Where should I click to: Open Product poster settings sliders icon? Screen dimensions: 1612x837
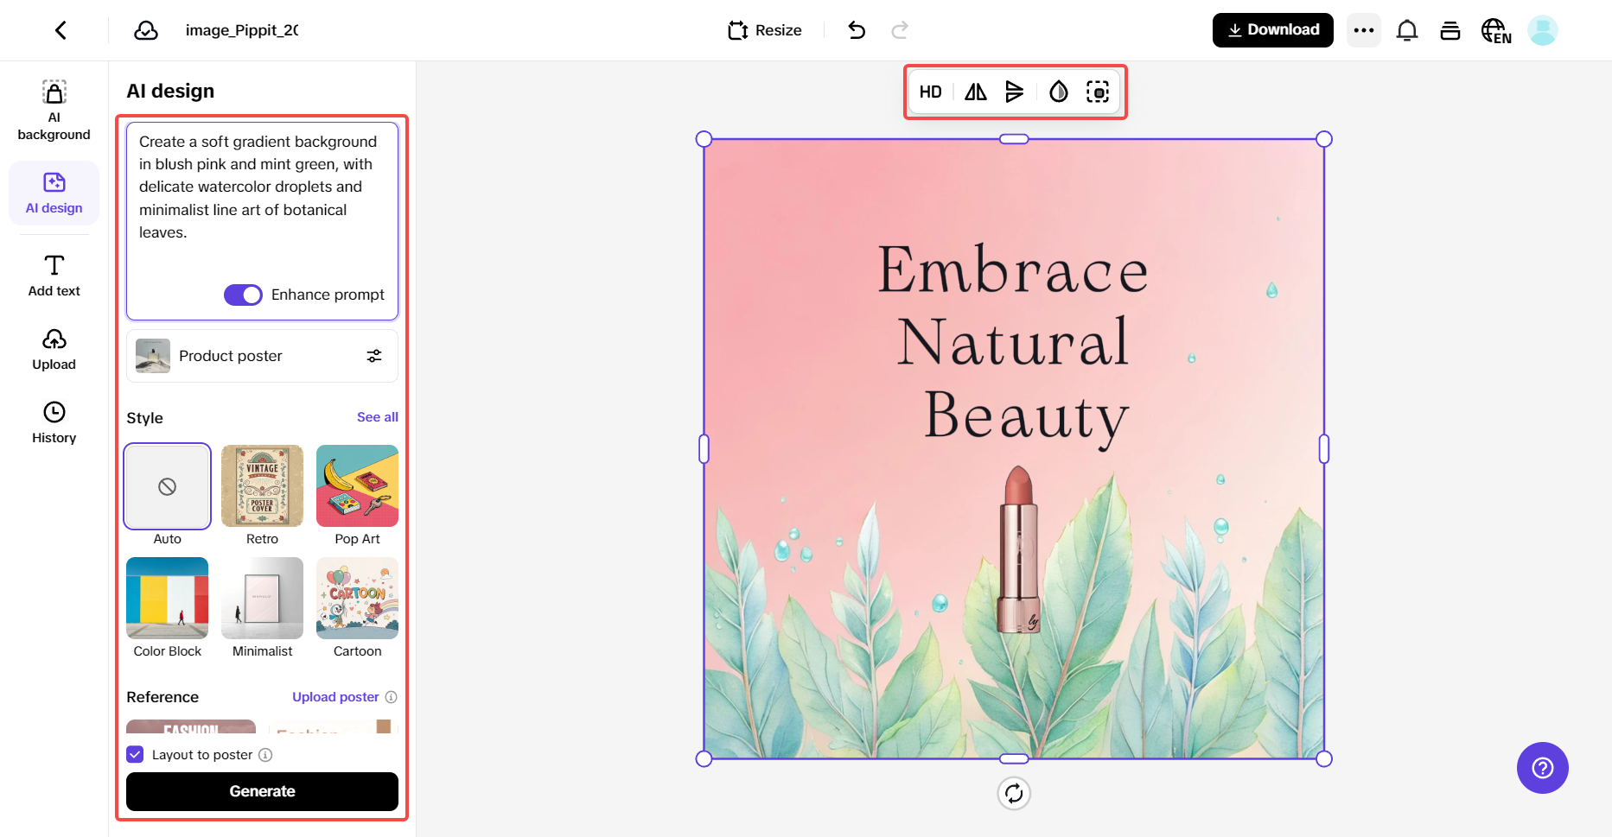[x=374, y=356]
